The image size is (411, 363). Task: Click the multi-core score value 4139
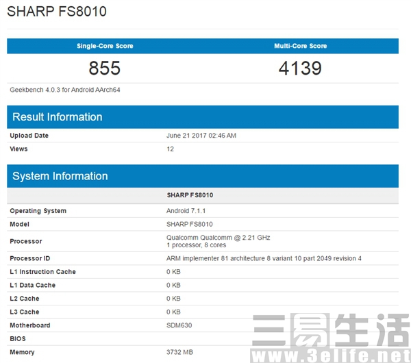coord(301,68)
